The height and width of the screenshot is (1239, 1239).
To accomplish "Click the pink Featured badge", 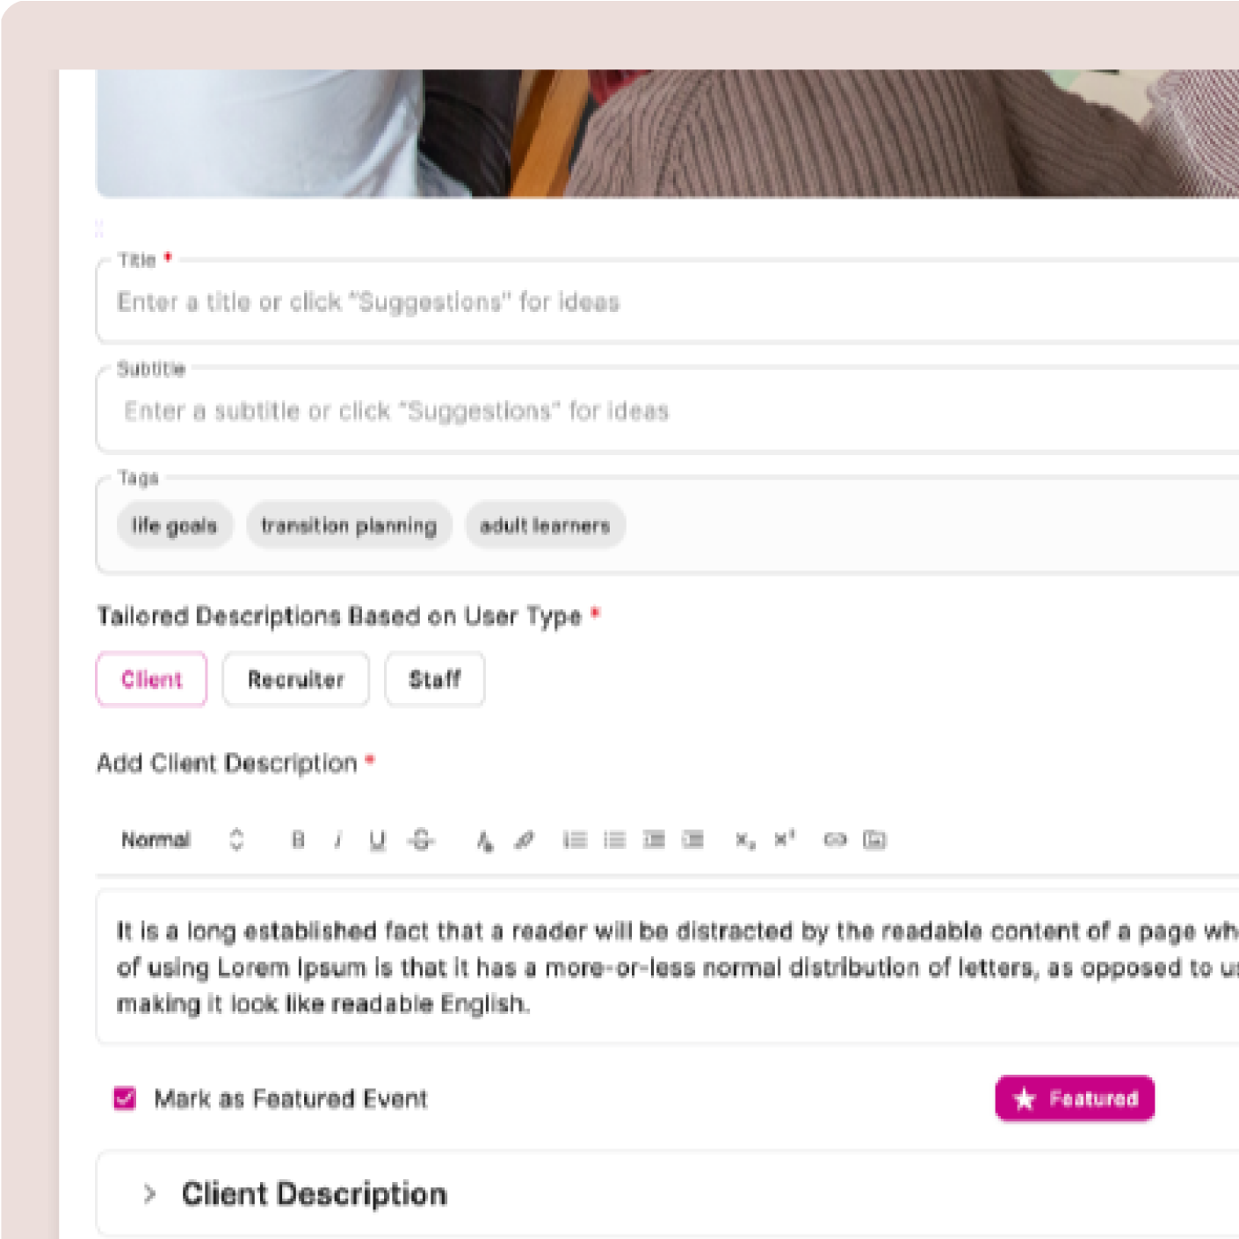I will tap(1074, 1097).
